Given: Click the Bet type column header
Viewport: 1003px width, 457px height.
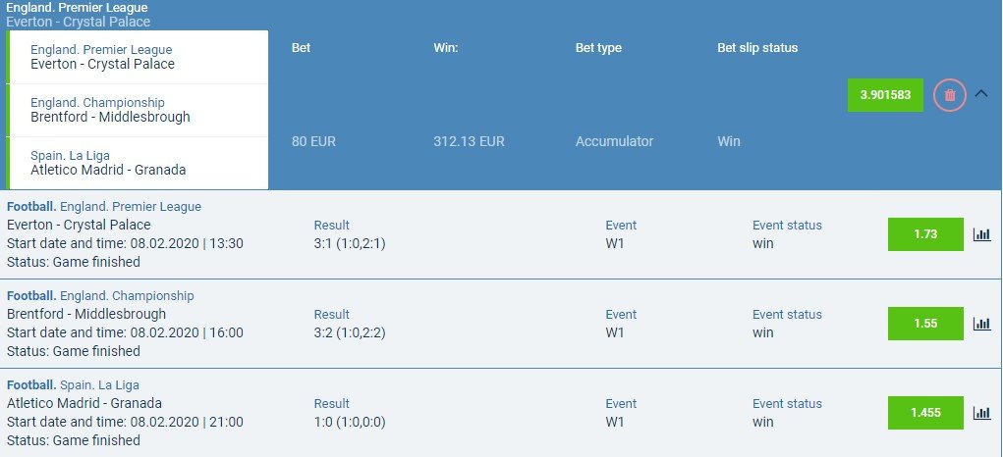Looking at the screenshot, I should point(598,48).
